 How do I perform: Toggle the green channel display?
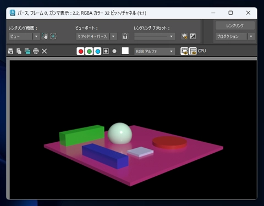[x=89, y=51]
